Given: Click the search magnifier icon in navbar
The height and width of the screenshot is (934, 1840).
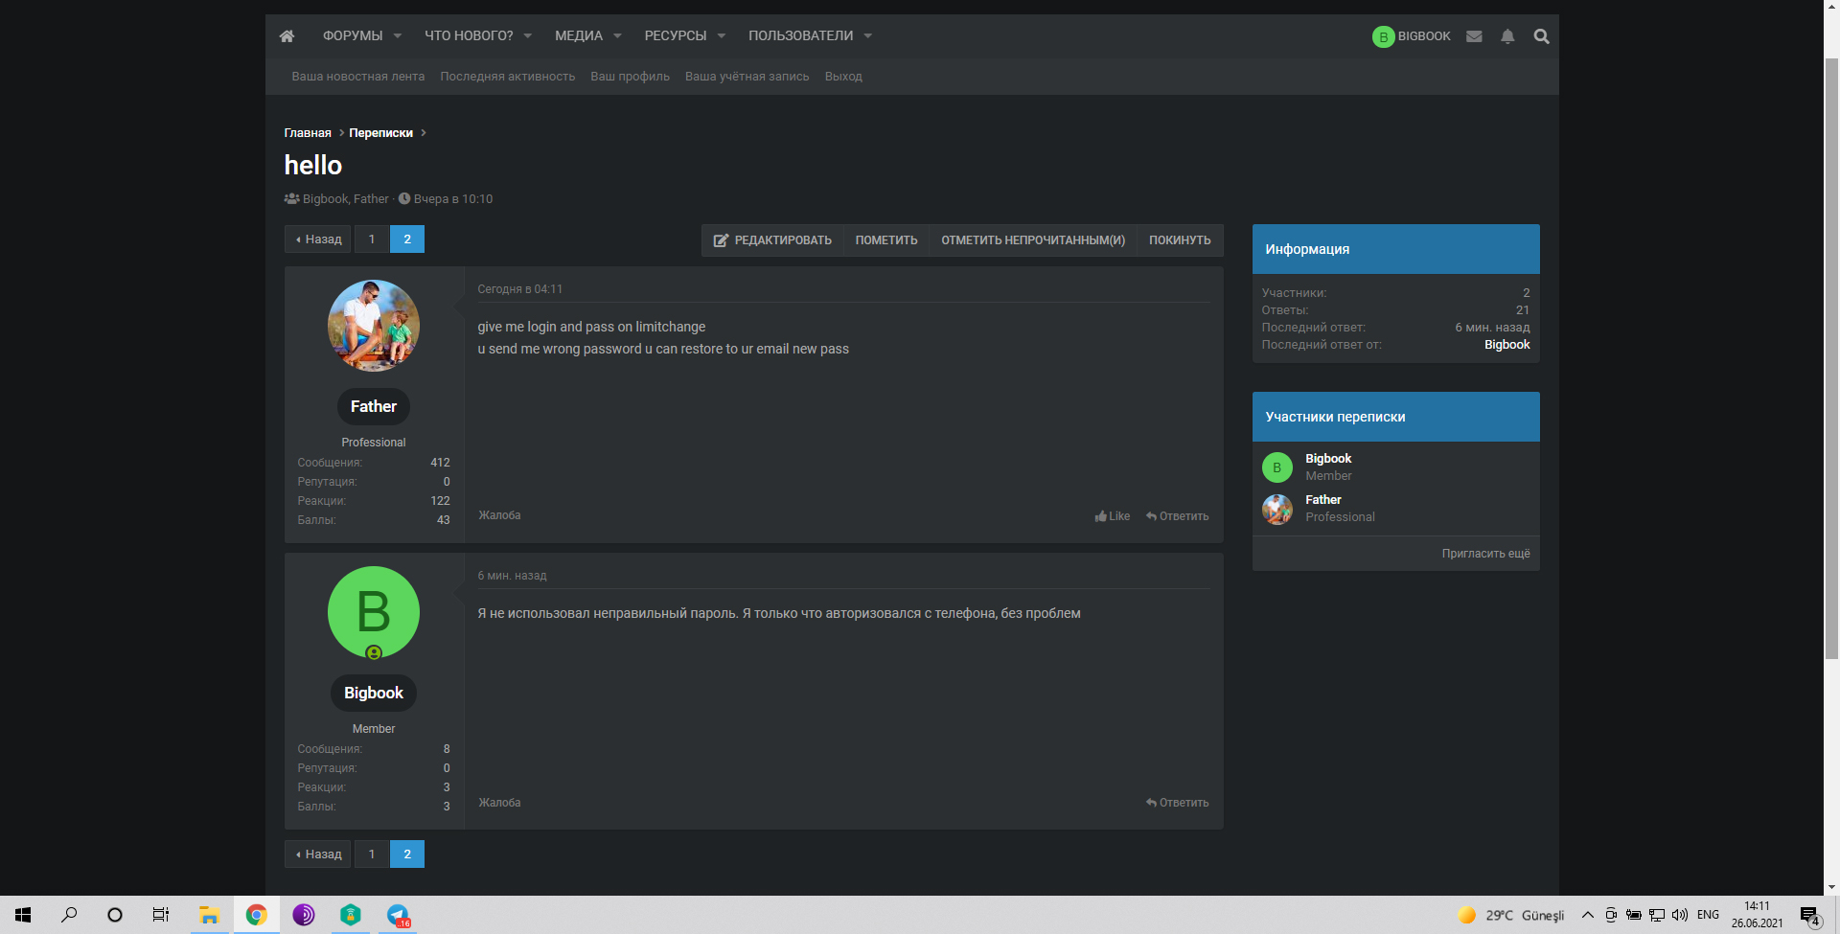Looking at the screenshot, I should [1541, 36].
